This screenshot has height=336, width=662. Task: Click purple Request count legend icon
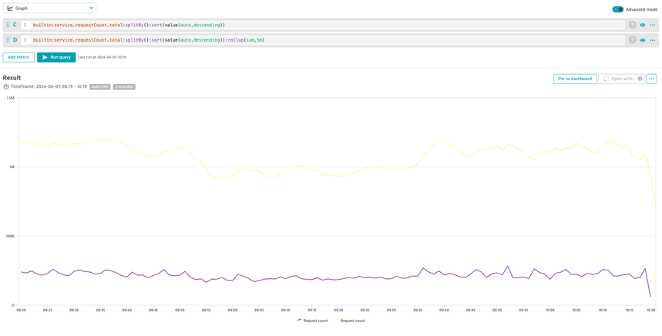(299, 321)
